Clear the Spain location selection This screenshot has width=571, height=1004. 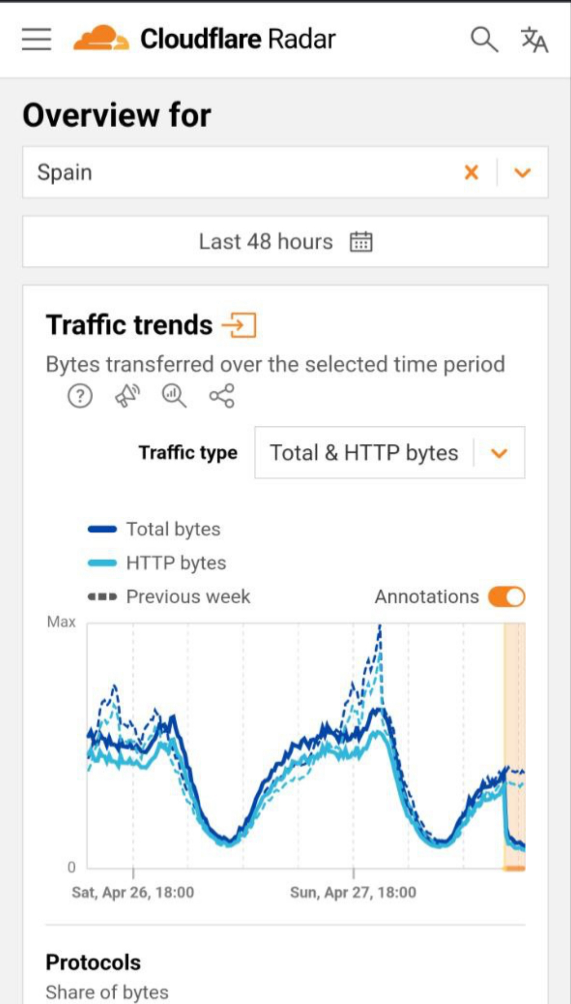click(x=471, y=173)
